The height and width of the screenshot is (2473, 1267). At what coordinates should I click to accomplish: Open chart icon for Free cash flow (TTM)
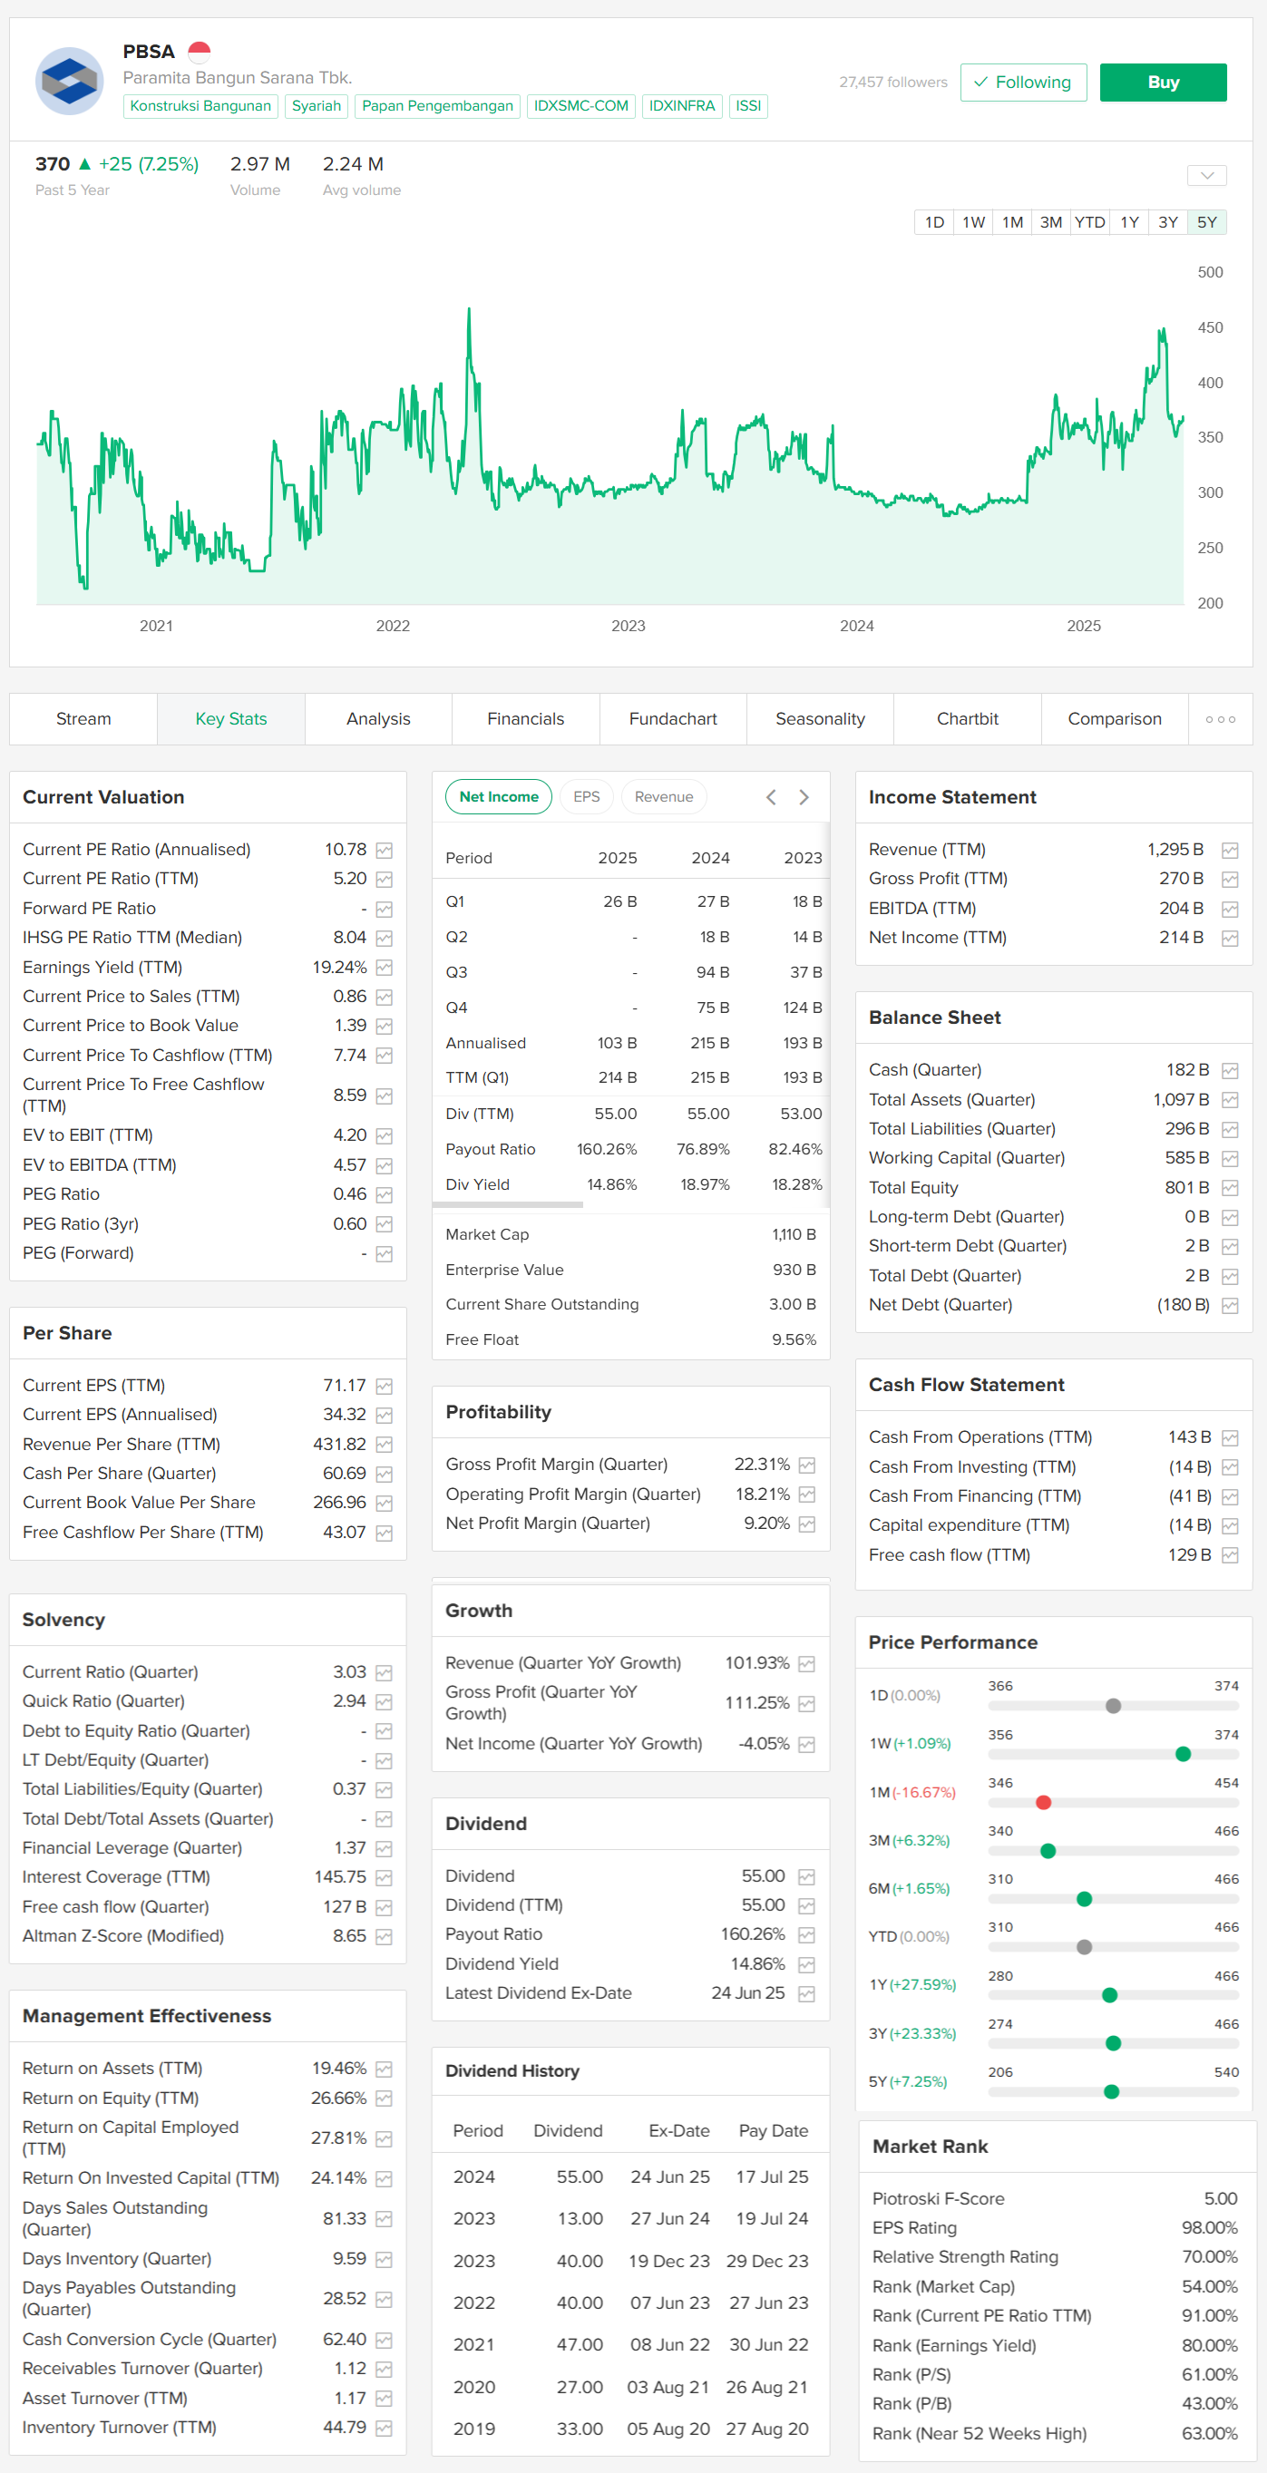[x=1230, y=1555]
